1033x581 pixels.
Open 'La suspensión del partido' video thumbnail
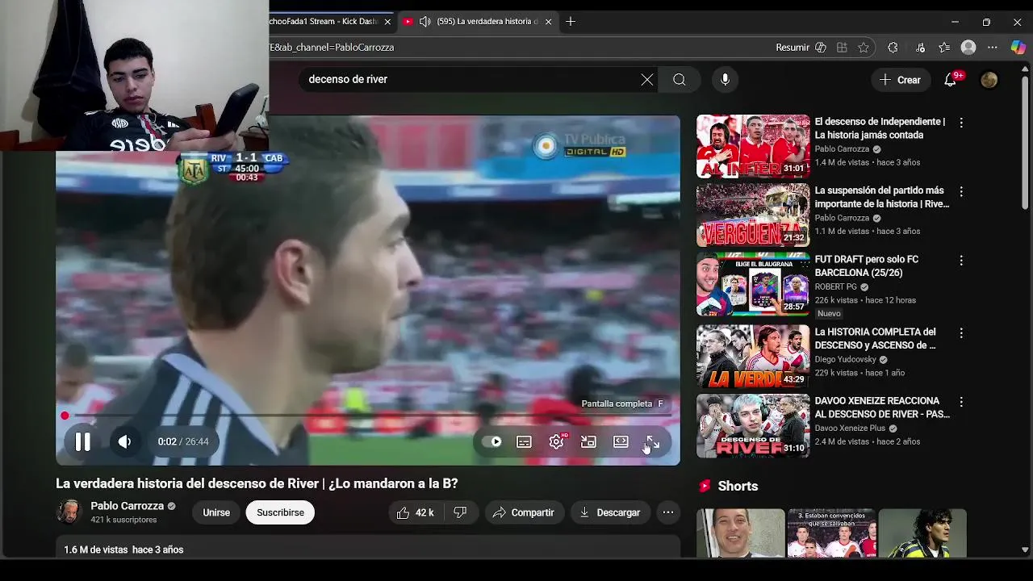coord(753,215)
